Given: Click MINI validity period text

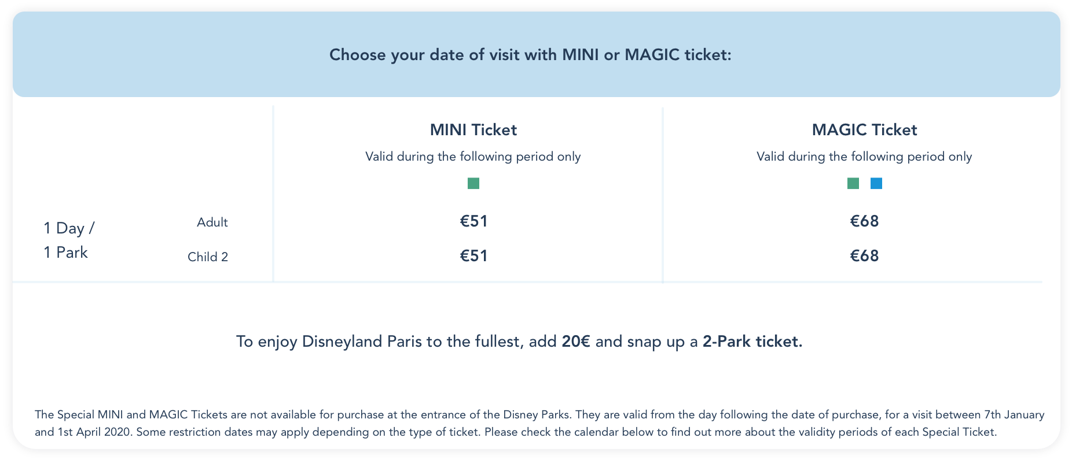Looking at the screenshot, I should 473,157.
